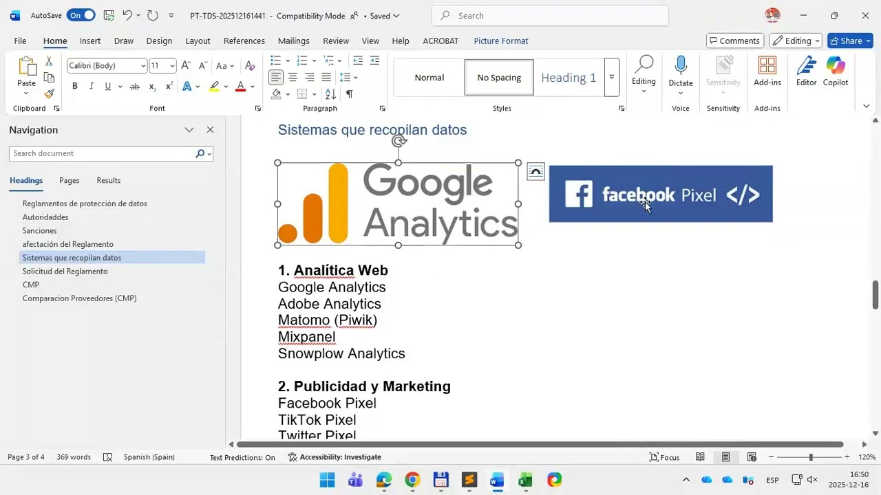Apply subscript formatting

coord(153,87)
